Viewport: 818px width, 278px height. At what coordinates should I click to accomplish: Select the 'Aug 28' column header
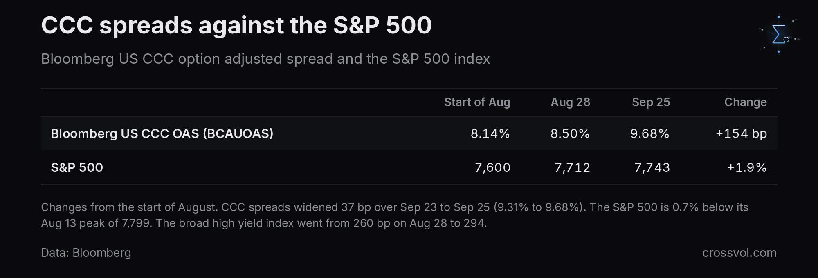point(570,102)
